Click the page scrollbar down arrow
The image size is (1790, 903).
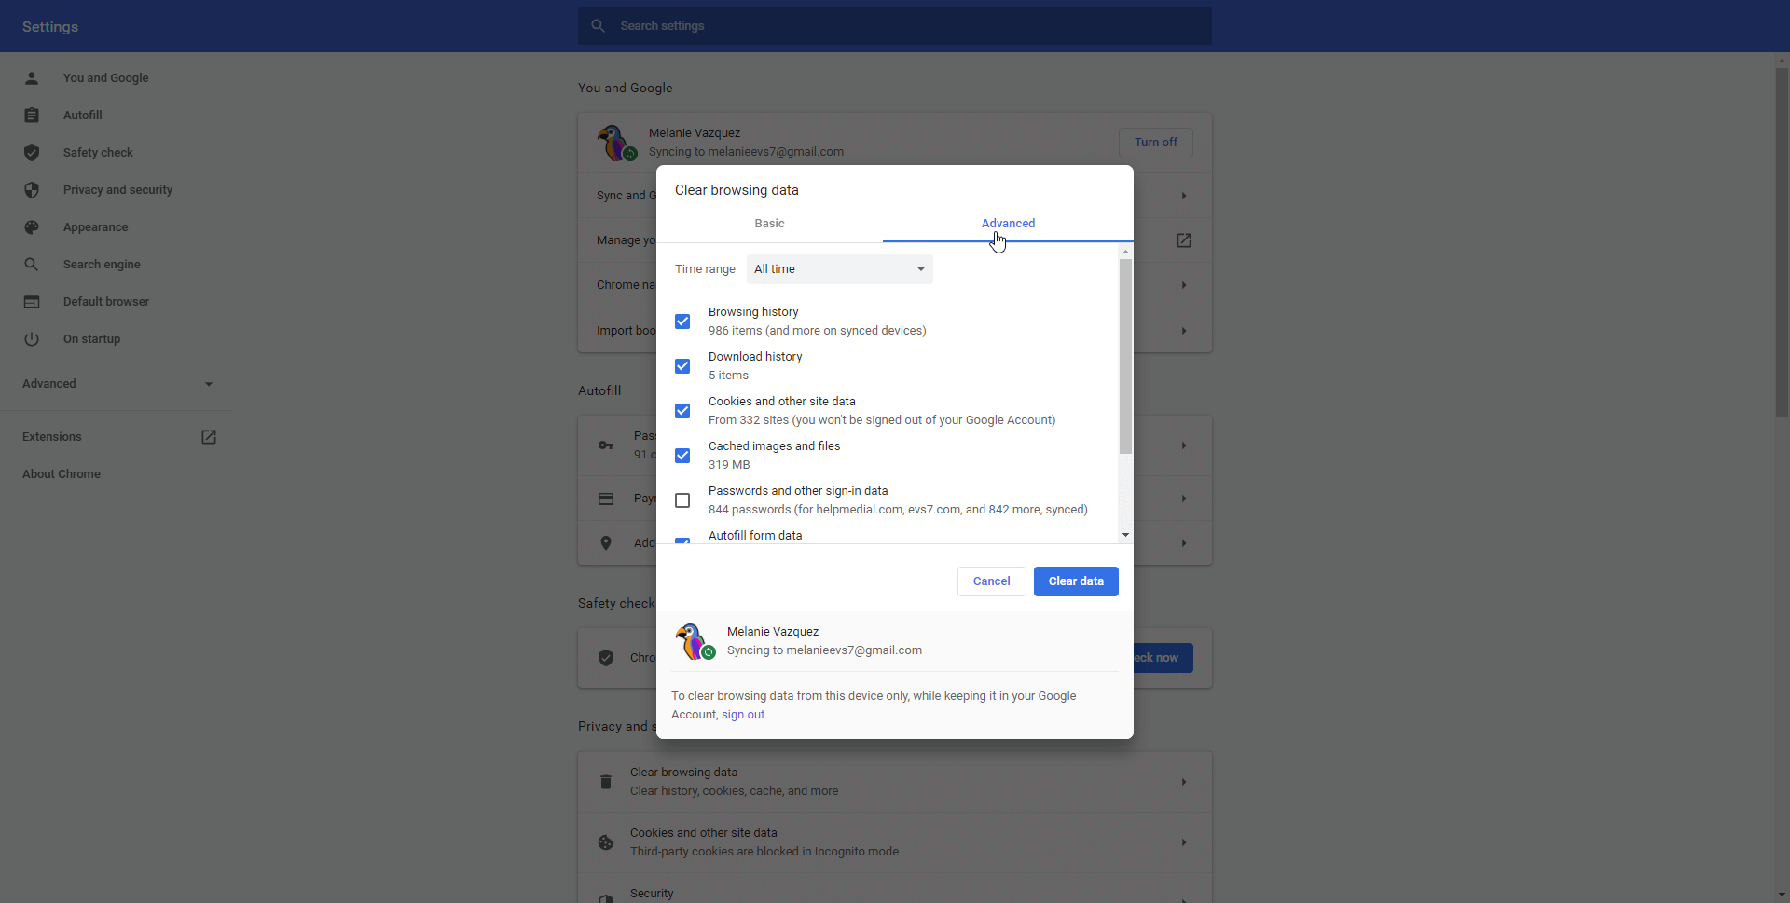click(1782, 896)
